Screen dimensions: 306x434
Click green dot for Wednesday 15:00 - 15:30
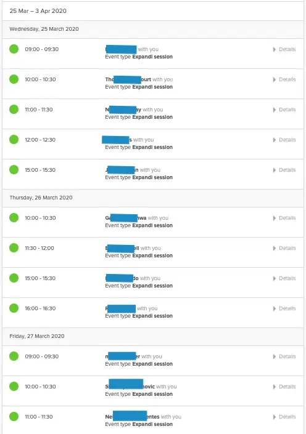click(x=14, y=170)
